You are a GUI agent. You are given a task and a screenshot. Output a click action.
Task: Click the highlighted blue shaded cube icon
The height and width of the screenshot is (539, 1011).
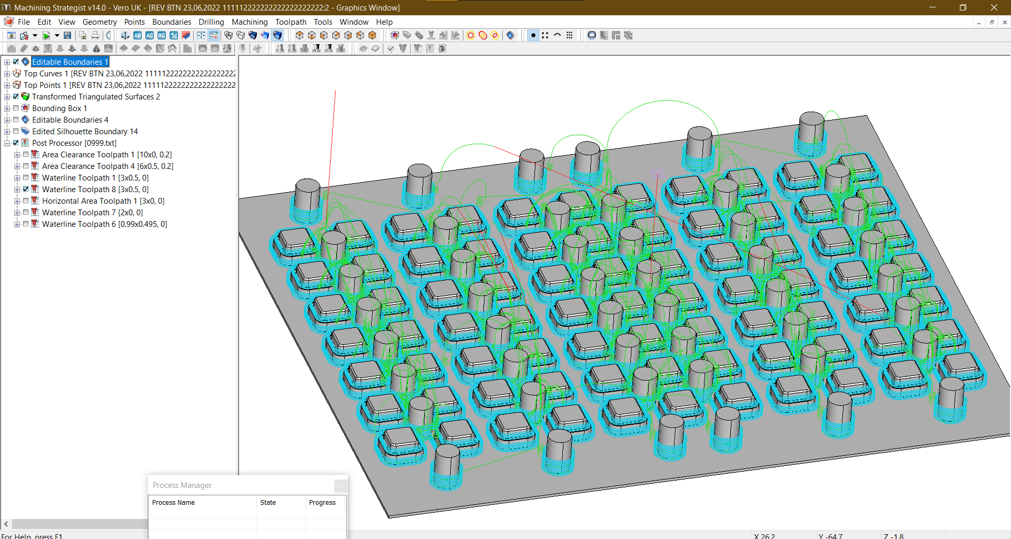(x=277, y=35)
